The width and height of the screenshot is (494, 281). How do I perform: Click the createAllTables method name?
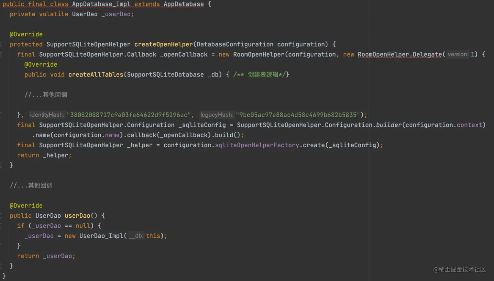click(96, 74)
